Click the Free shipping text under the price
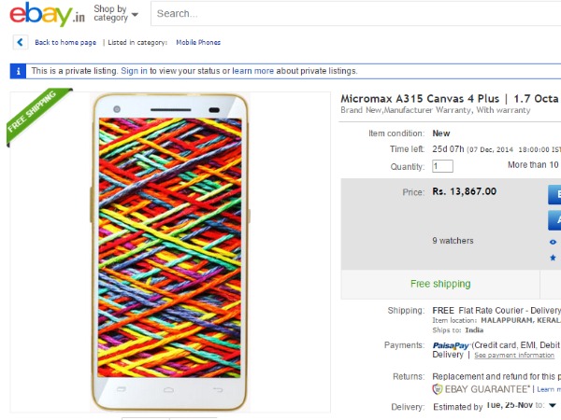The image size is (561, 420). (x=440, y=284)
